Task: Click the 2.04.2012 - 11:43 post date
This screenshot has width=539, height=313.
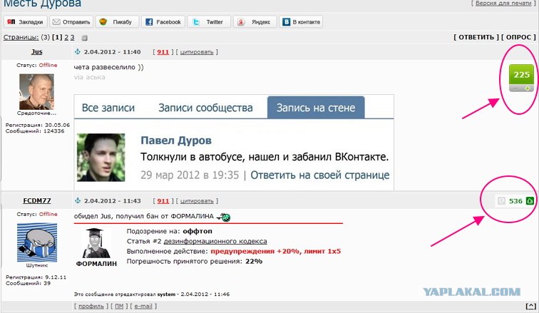Action: pos(112,200)
